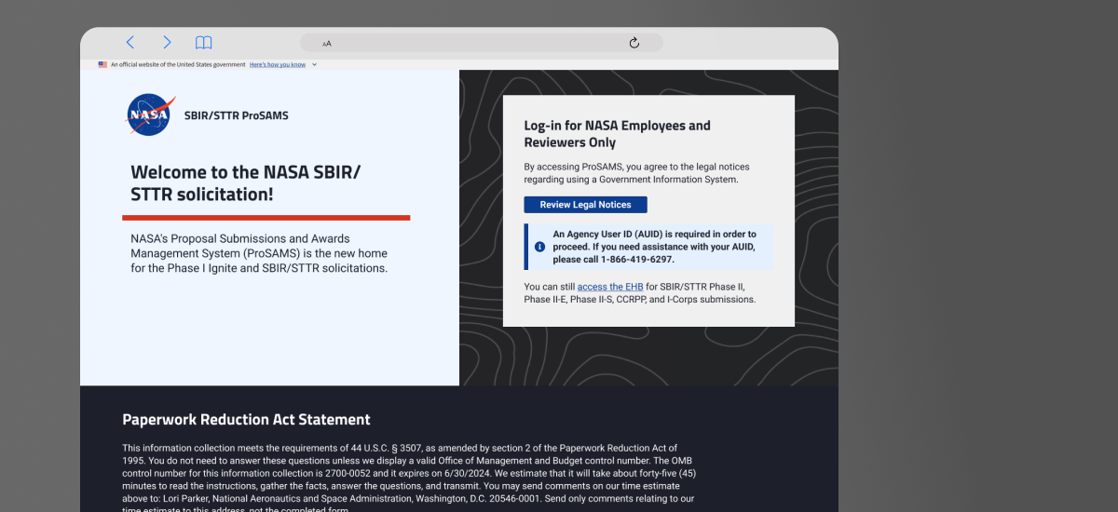Image resolution: width=1118 pixels, height=512 pixels.
Task: Click the Paperwork Reduction Act Statement heading
Action: [x=246, y=420]
